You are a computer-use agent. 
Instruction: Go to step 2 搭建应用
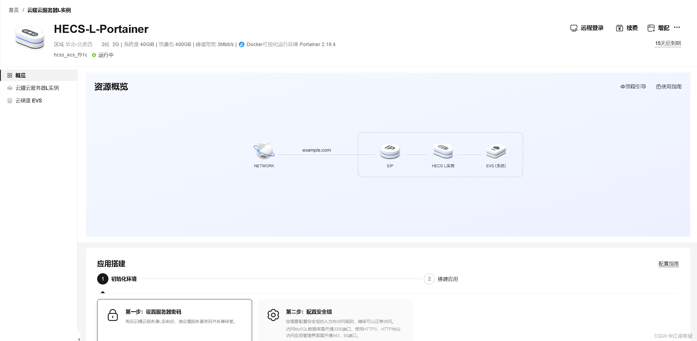click(x=441, y=279)
